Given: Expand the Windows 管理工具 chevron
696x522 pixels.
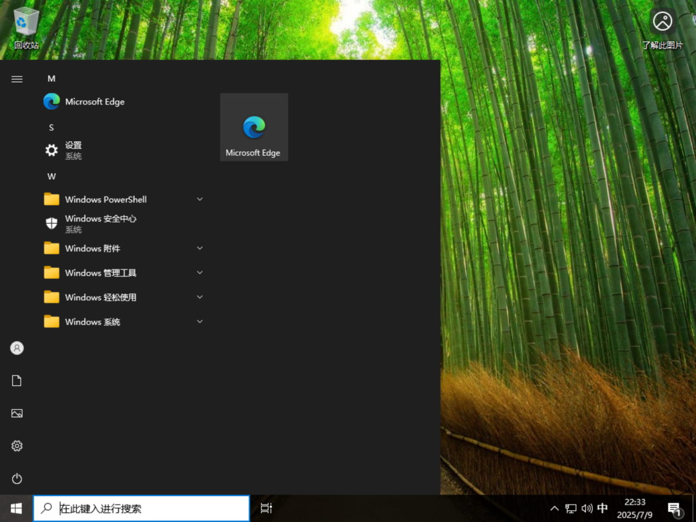Looking at the screenshot, I should point(200,273).
